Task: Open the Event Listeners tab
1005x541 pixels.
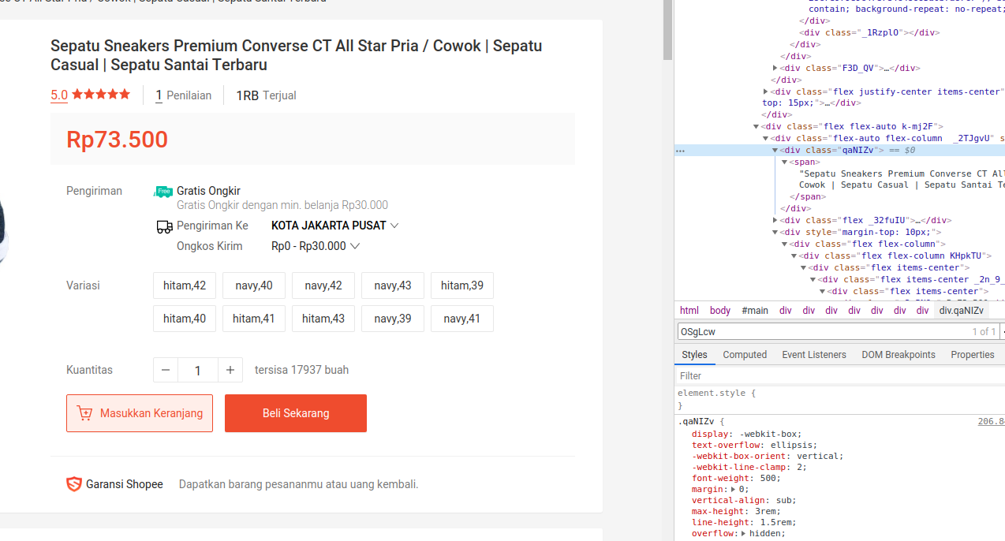Action: click(814, 355)
